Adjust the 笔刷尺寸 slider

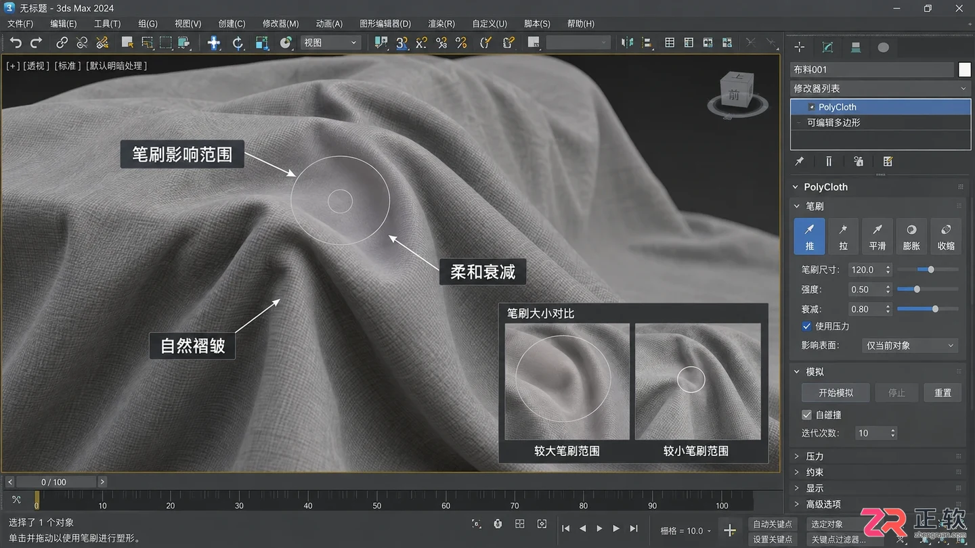click(928, 269)
